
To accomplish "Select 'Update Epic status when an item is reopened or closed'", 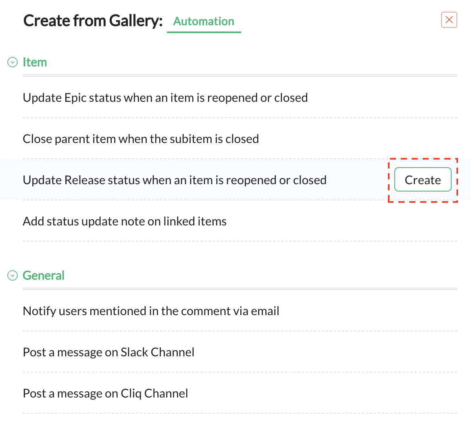I will [x=165, y=98].
